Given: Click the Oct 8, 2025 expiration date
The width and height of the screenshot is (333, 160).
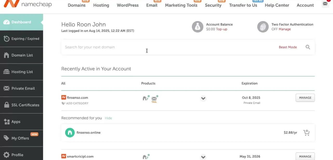Looking at the screenshot, I should point(251,98).
